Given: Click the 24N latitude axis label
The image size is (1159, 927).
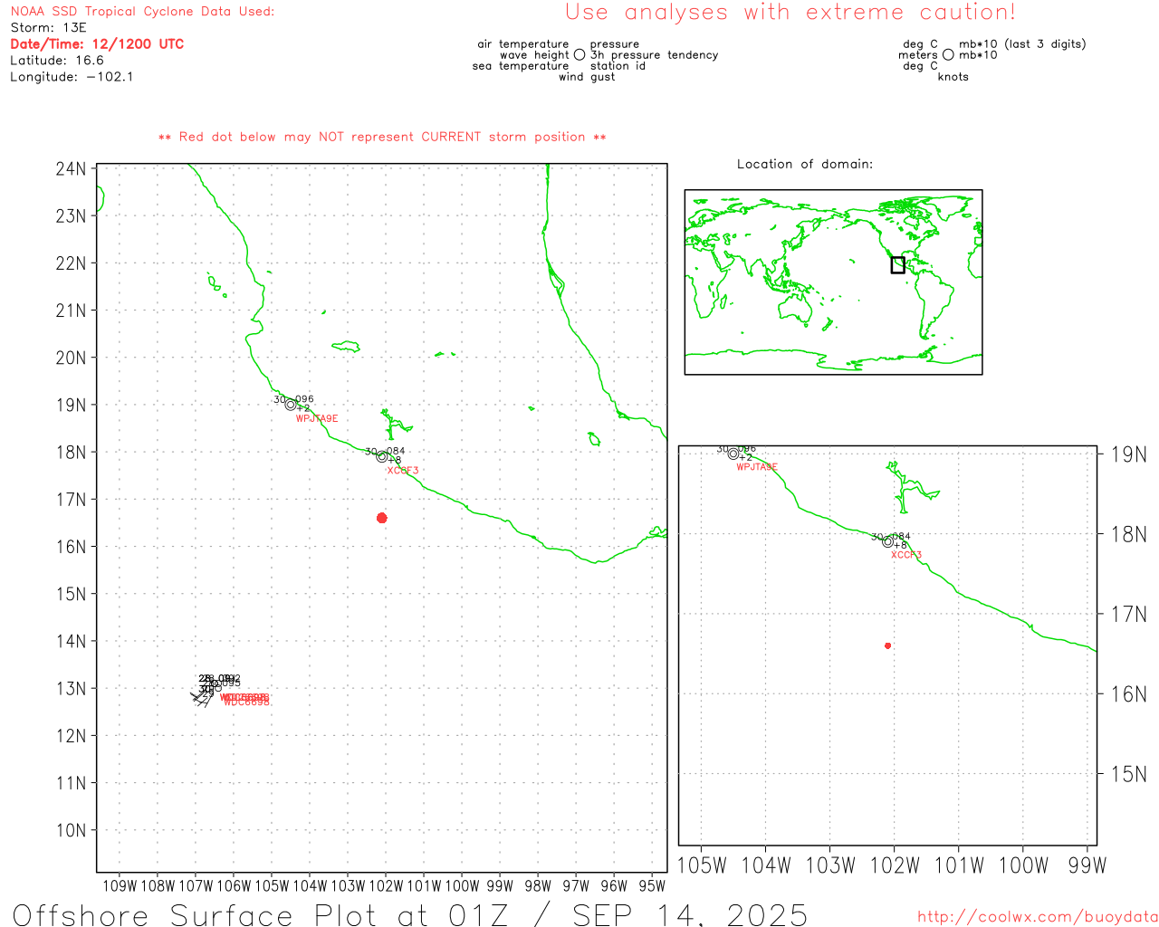Looking at the screenshot, I should click(x=71, y=169).
